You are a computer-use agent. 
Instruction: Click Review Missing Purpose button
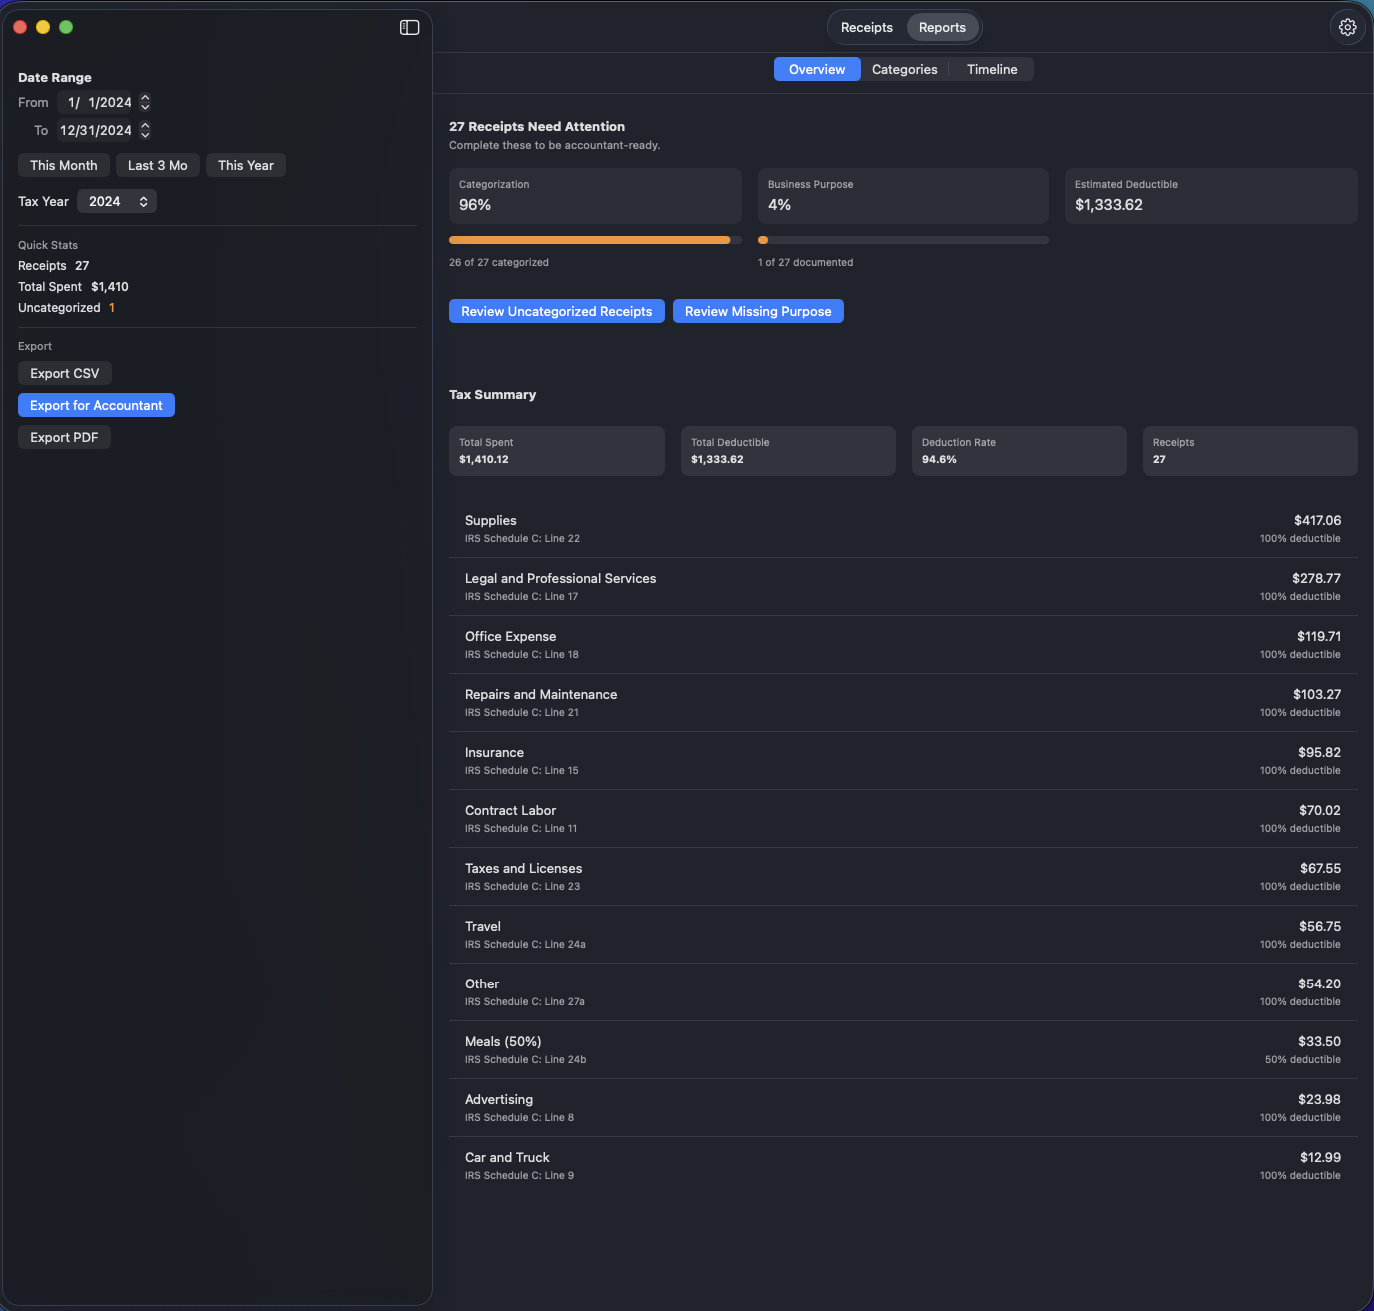pyautogui.click(x=758, y=311)
